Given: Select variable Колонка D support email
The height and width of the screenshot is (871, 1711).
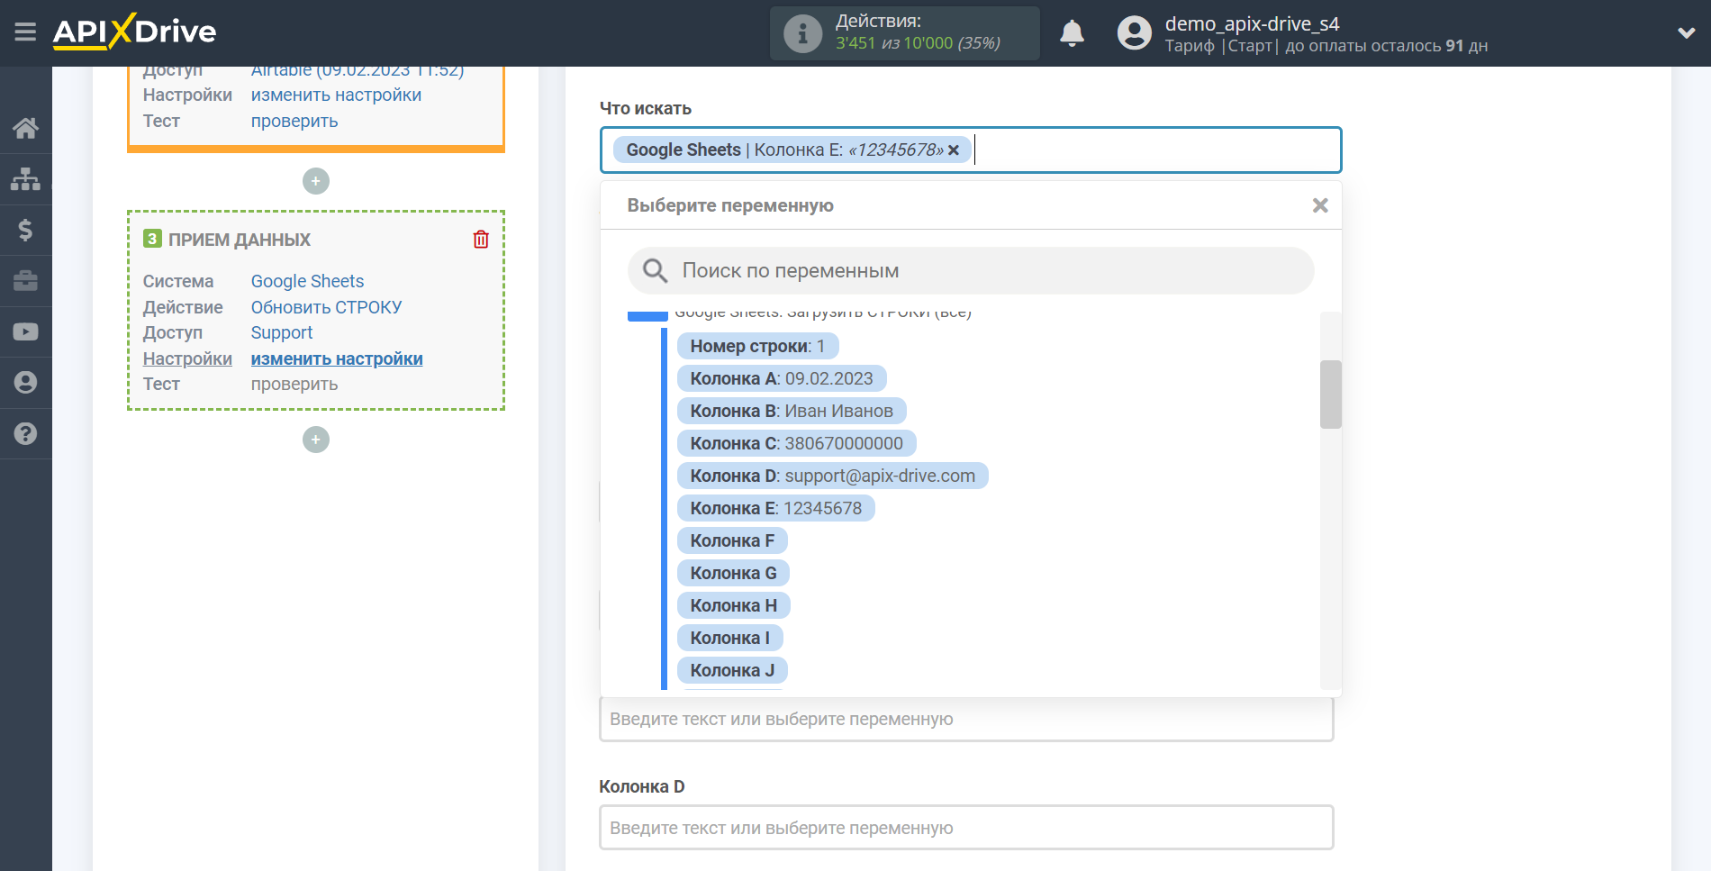Looking at the screenshot, I should click(833, 476).
